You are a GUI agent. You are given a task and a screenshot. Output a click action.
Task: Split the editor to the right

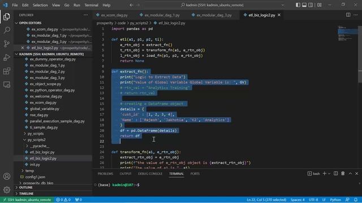pos(348,15)
